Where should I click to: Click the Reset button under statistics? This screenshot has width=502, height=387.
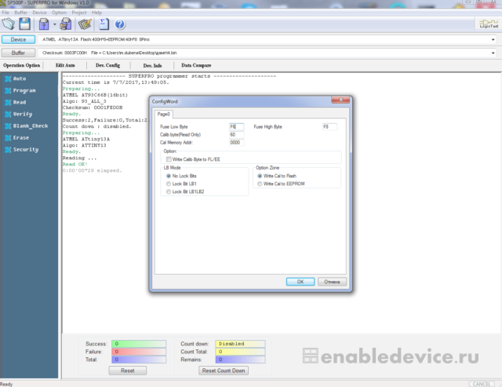pyautogui.click(x=127, y=371)
